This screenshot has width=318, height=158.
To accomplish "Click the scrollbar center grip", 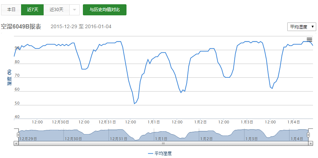I will [163, 143].
